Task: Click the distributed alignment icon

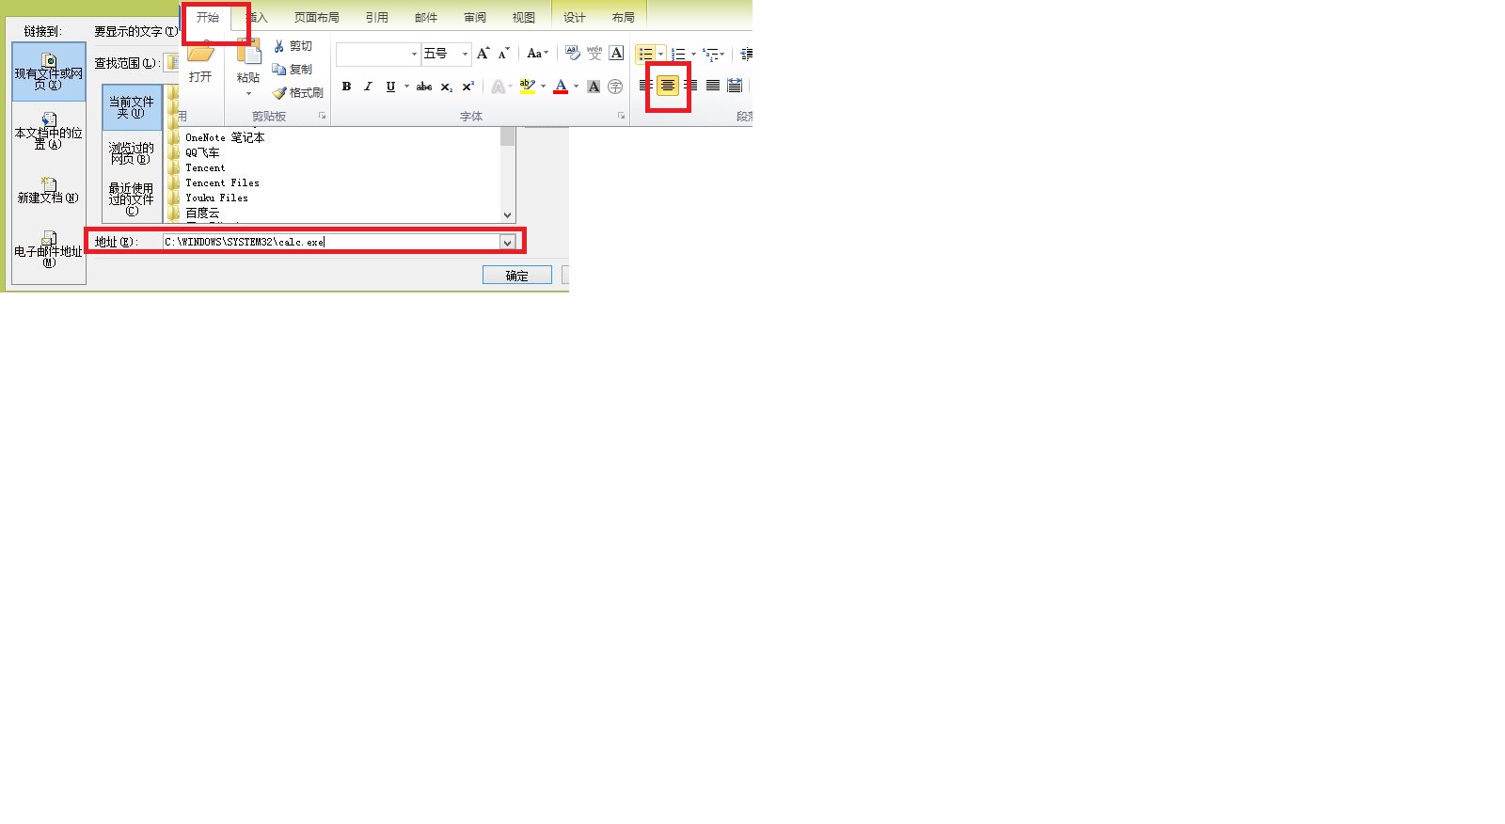Action: click(735, 86)
